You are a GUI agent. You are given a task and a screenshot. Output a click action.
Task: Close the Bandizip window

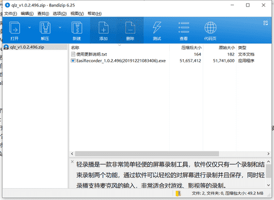point(263,5)
